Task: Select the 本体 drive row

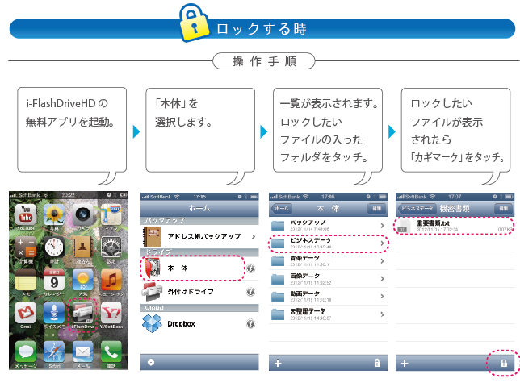Action: point(199,268)
